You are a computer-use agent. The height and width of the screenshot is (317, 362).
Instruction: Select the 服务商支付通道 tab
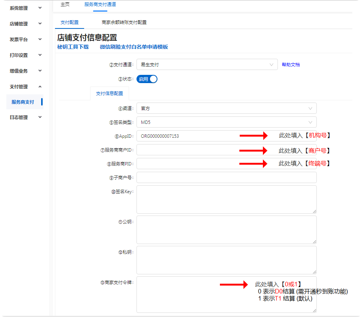point(100,4)
